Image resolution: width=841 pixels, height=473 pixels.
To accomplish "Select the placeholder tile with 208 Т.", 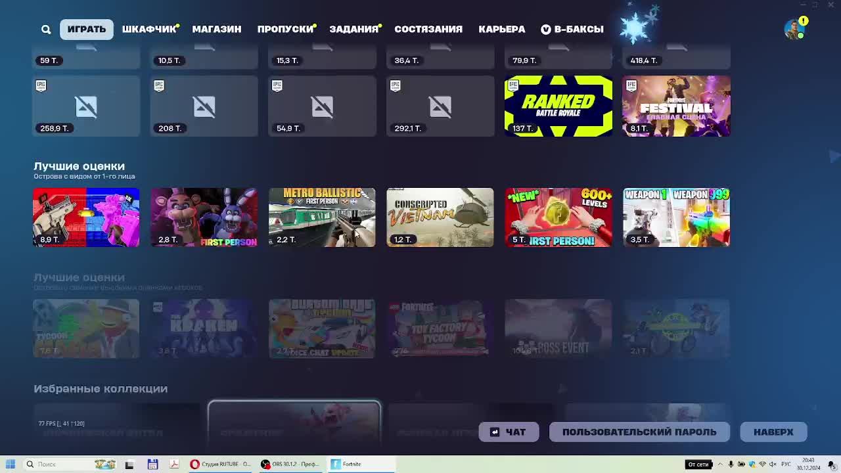I will (x=204, y=106).
